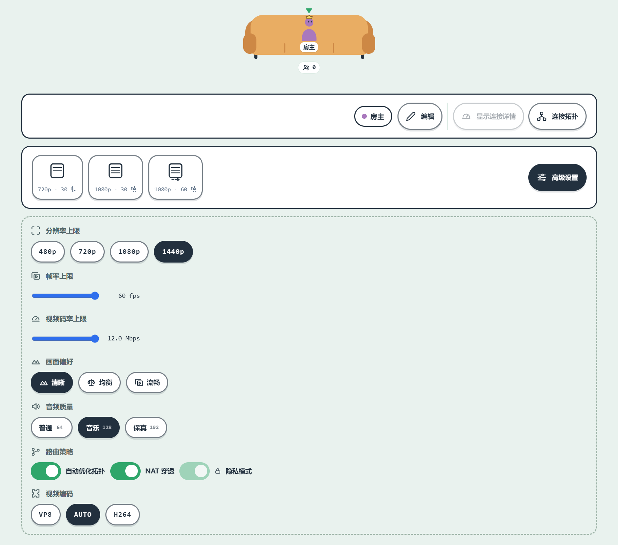This screenshot has width=618, height=545.
Task: Click the green triangle marker above the host
Action: (x=309, y=11)
